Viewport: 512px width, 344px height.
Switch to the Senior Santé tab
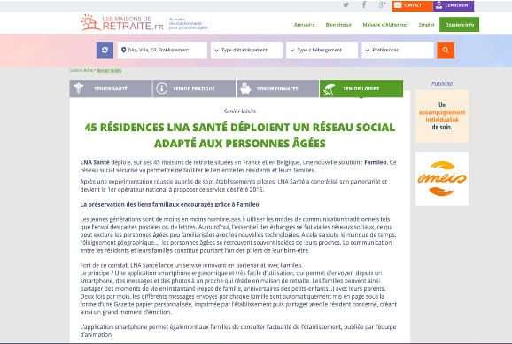(111, 88)
